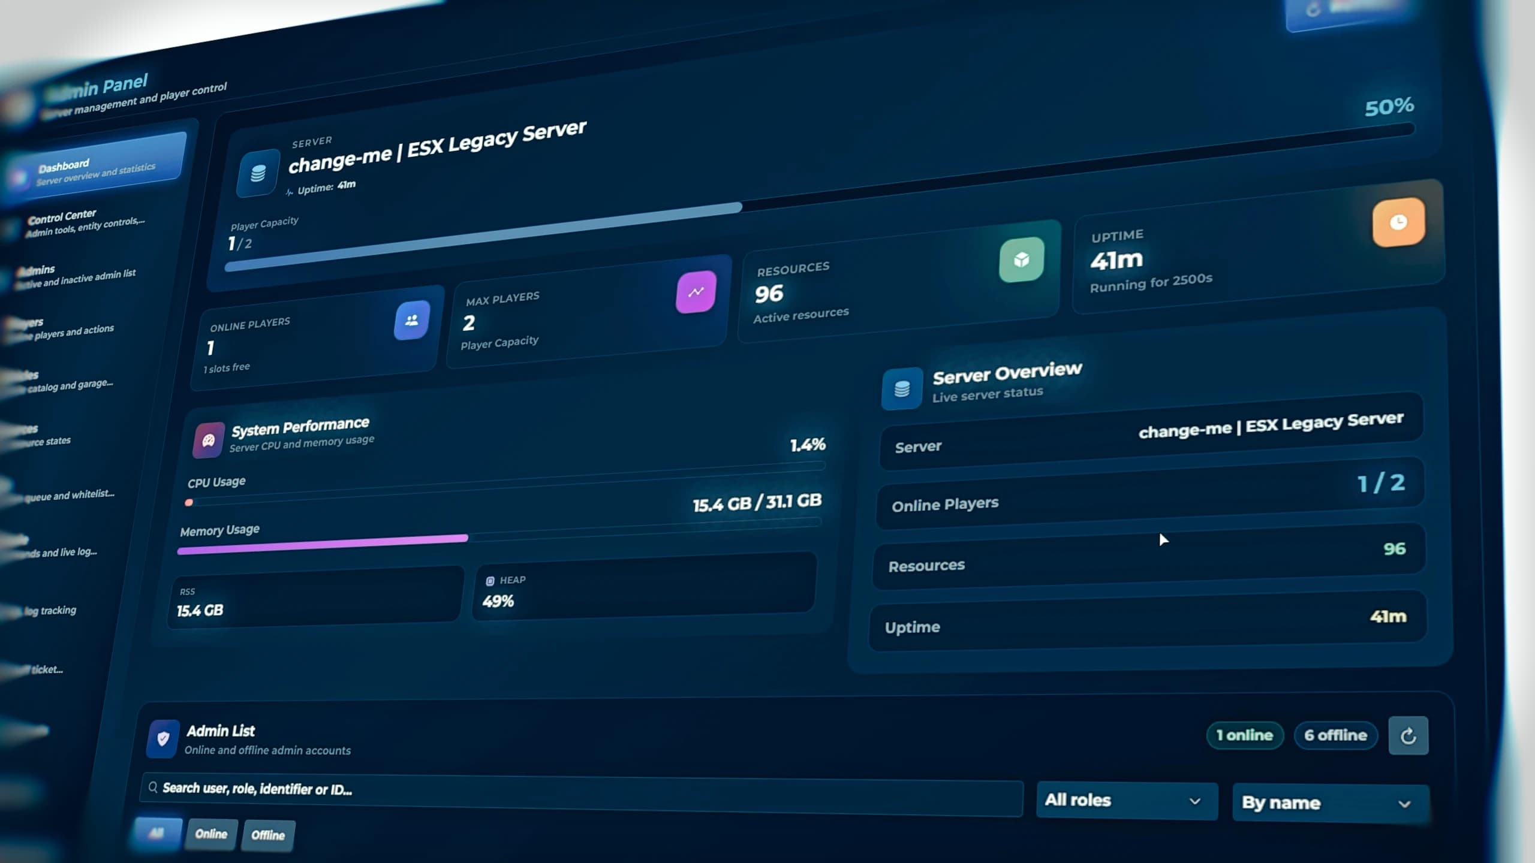Click the Resources green cube icon
The height and width of the screenshot is (863, 1535).
click(x=1022, y=259)
